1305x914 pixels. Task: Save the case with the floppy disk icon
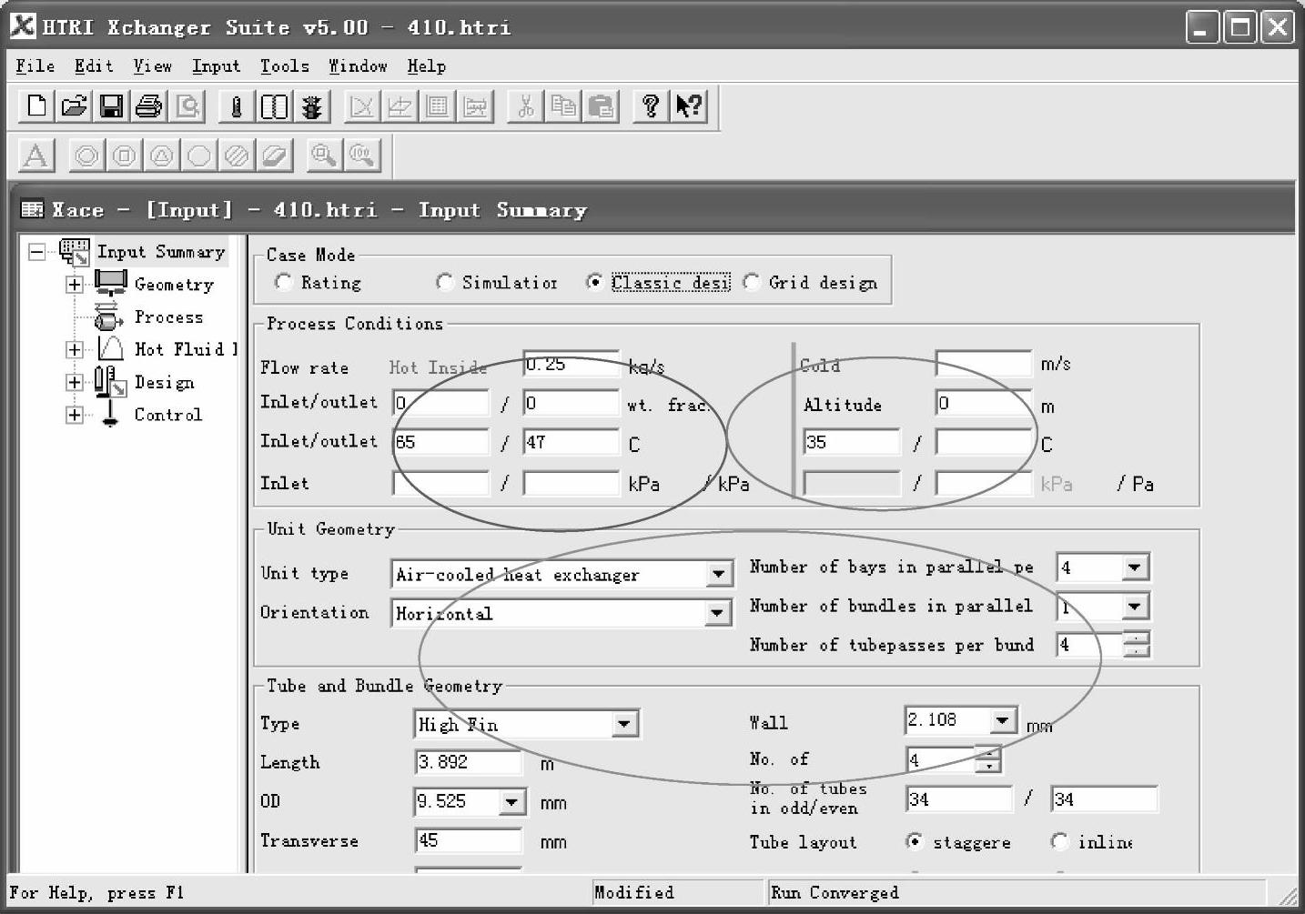pyautogui.click(x=111, y=106)
